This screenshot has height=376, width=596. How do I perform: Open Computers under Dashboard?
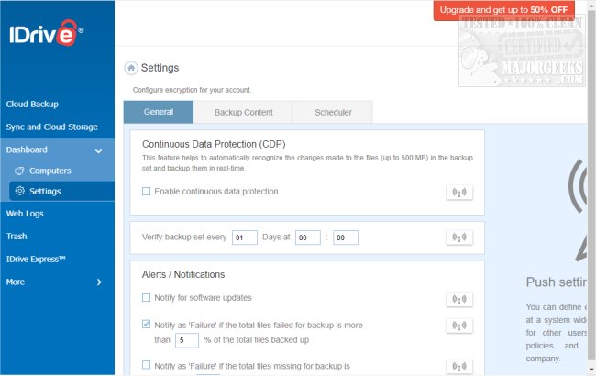pyautogui.click(x=50, y=171)
